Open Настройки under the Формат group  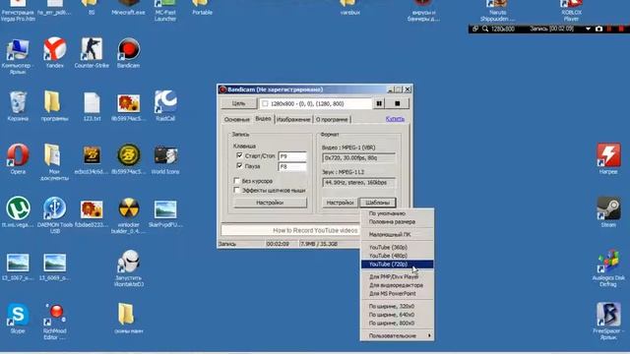pyautogui.click(x=340, y=203)
